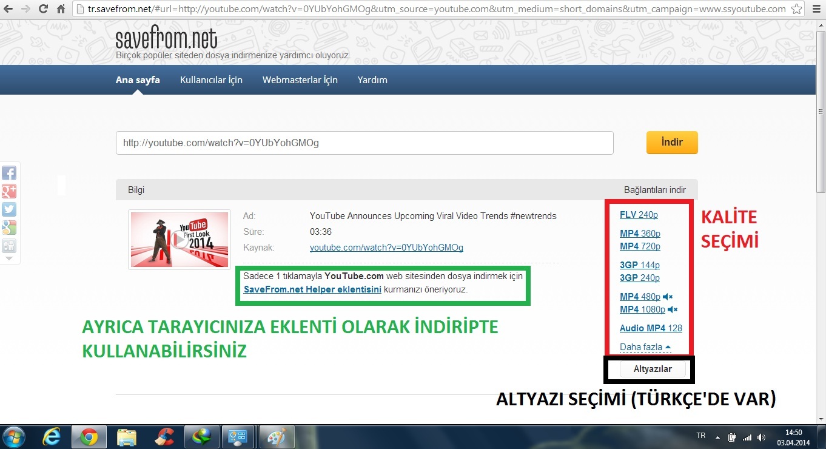Download FLV 240p link
Image resolution: width=826 pixels, height=449 pixels.
[639, 215]
